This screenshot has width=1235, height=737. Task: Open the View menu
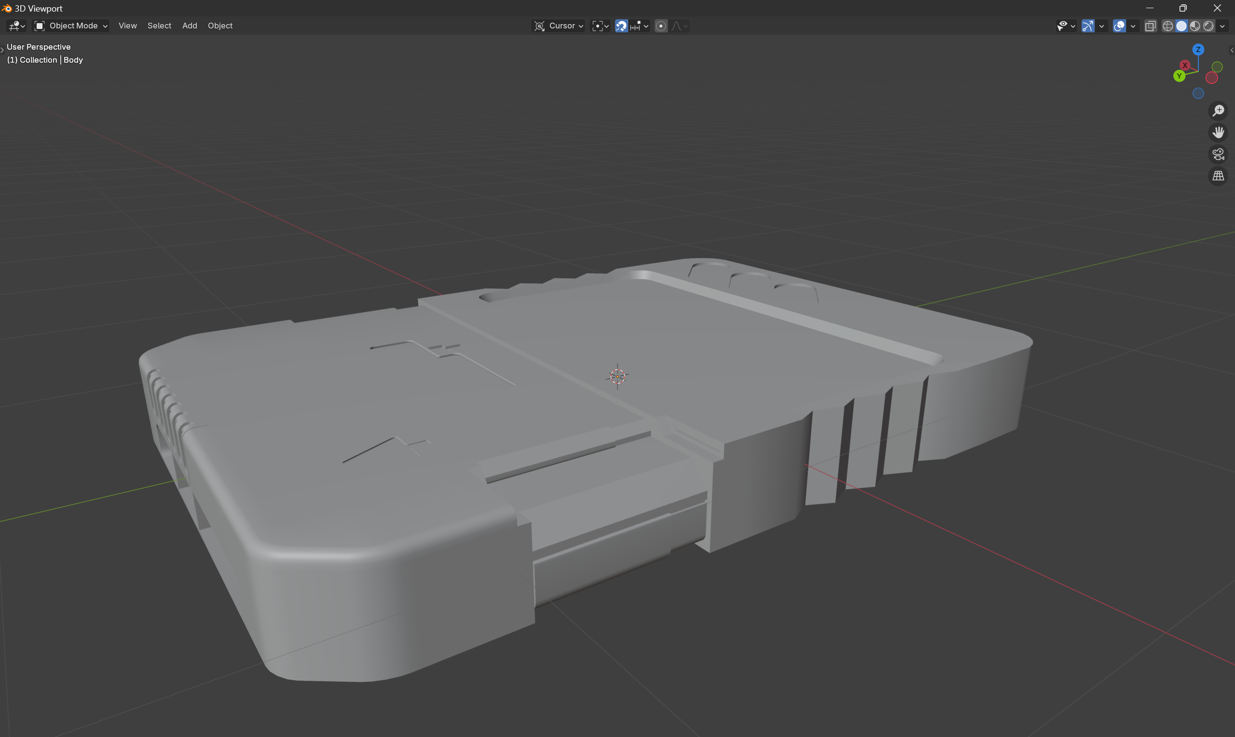coord(128,26)
